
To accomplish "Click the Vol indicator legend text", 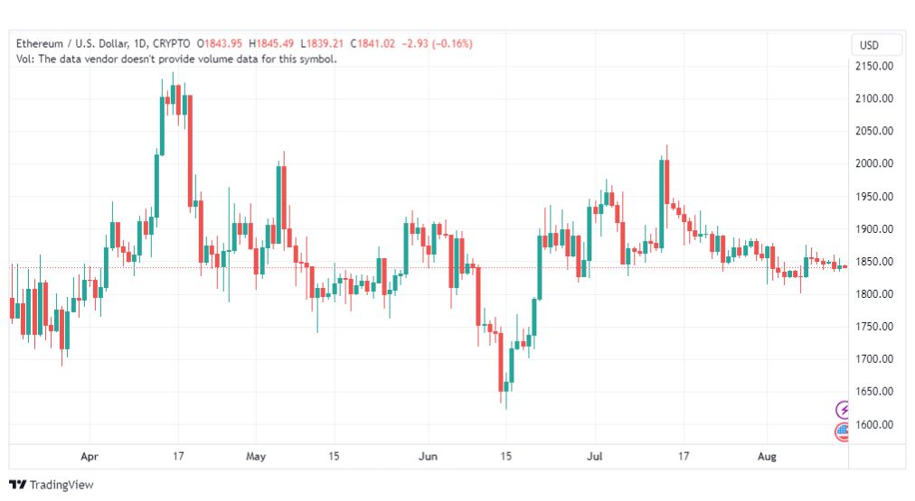I will point(176,59).
